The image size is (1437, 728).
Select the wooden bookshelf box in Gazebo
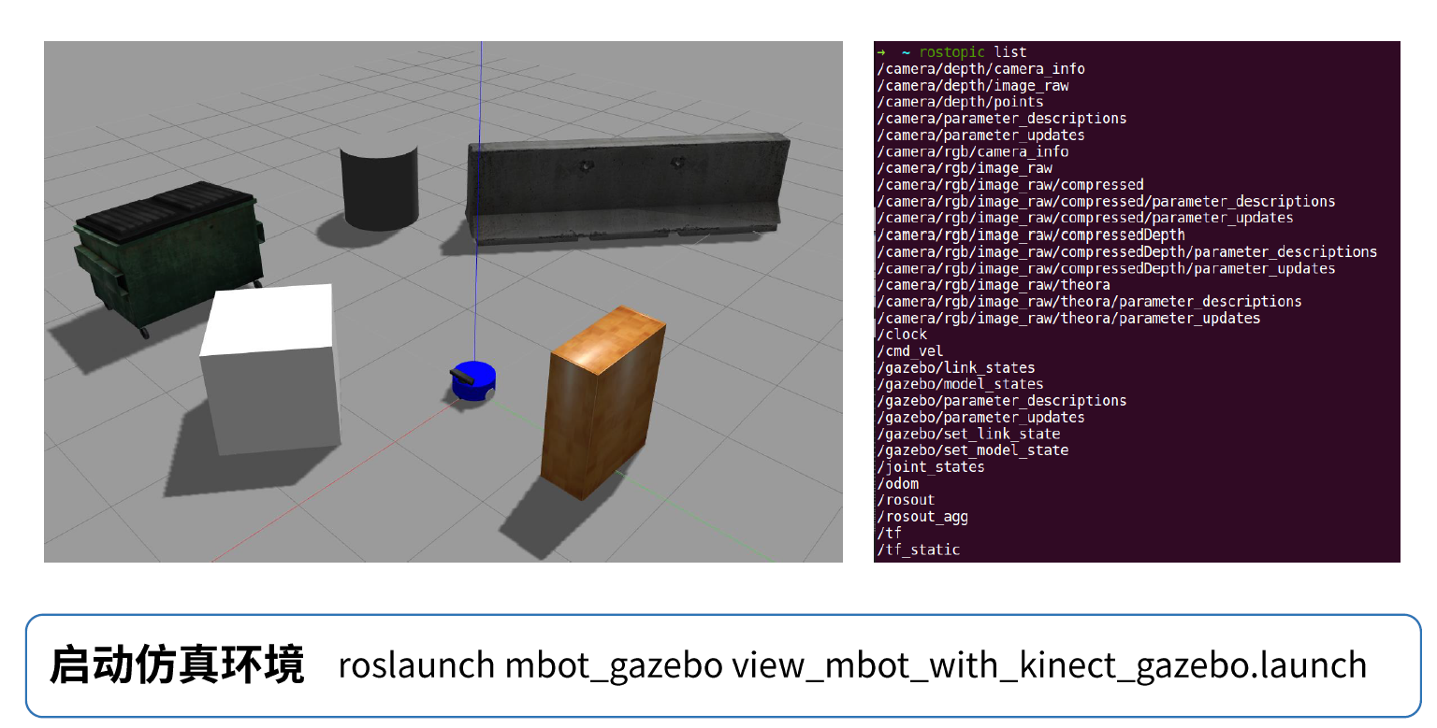(602, 404)
